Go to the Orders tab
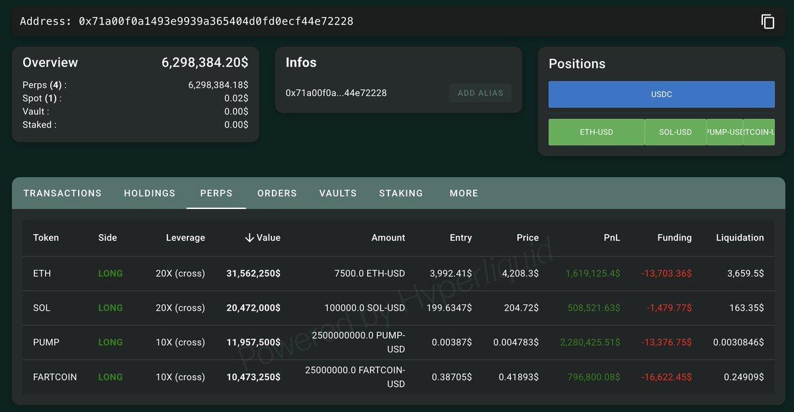794x412 pixels. click(x=277, y=193)
